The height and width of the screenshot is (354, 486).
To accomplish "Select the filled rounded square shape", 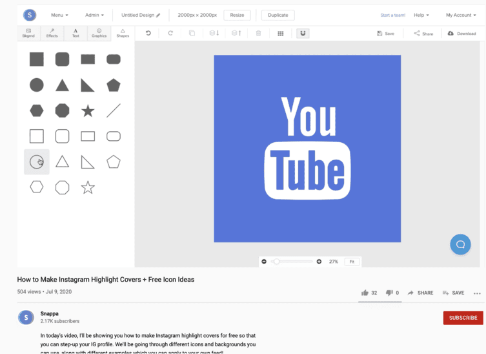I will 63,59.
